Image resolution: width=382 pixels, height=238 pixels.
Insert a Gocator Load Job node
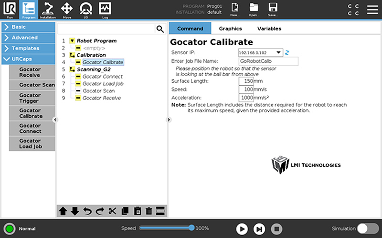[32, 144]
